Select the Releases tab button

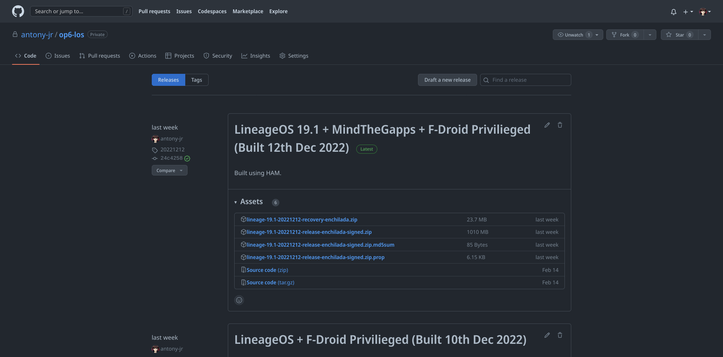point(168,80)
